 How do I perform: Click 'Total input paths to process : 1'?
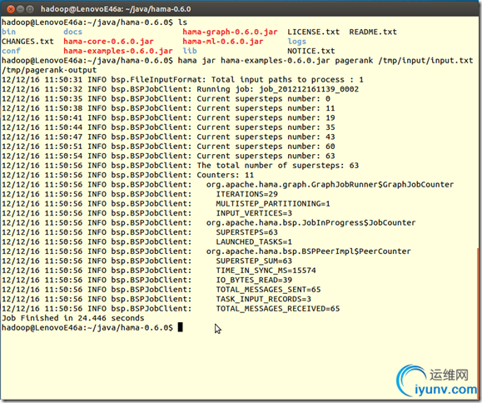tap(287, 80)
